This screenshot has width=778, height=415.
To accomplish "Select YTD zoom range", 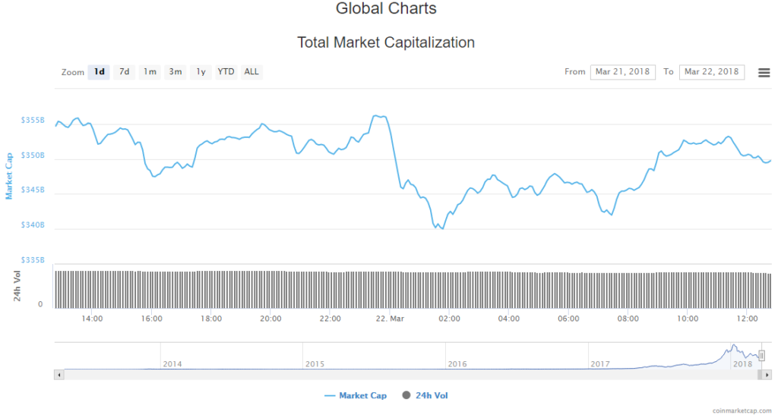I will (226, 72).
